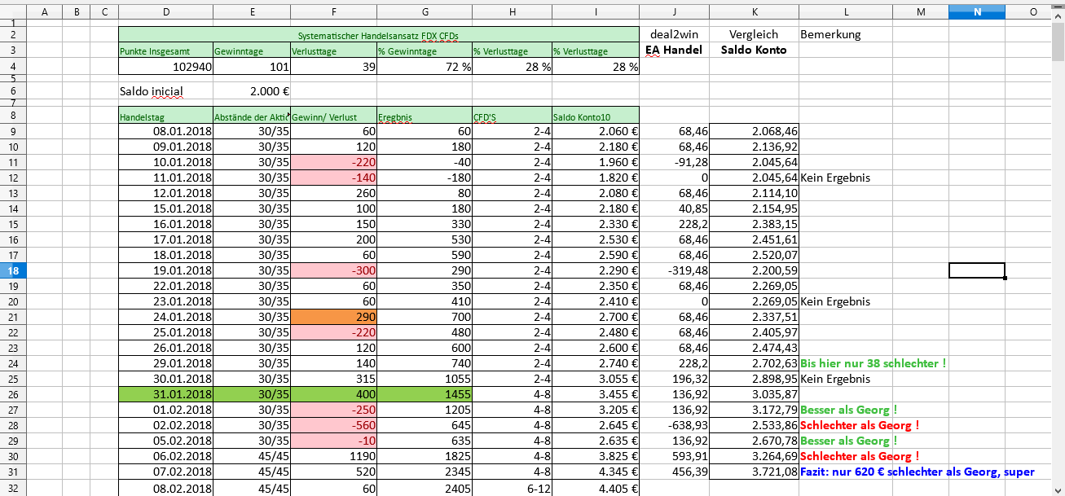Select the "Bis hier nur 38 schlechter !" remark

click(874, 363)
